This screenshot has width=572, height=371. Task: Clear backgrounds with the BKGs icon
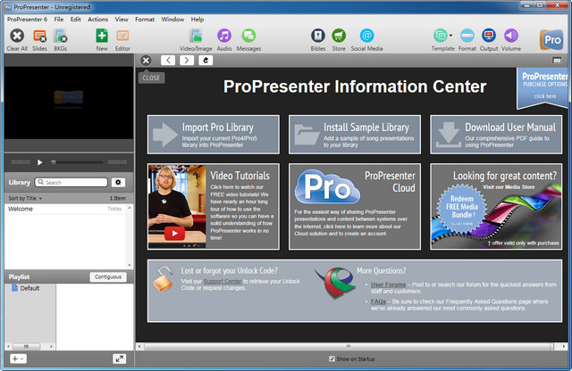60,36
